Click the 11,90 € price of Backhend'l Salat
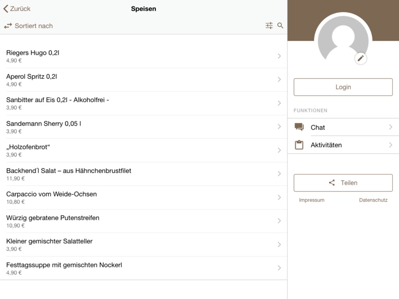Screen dimensions: 399x299 (15, 179)
